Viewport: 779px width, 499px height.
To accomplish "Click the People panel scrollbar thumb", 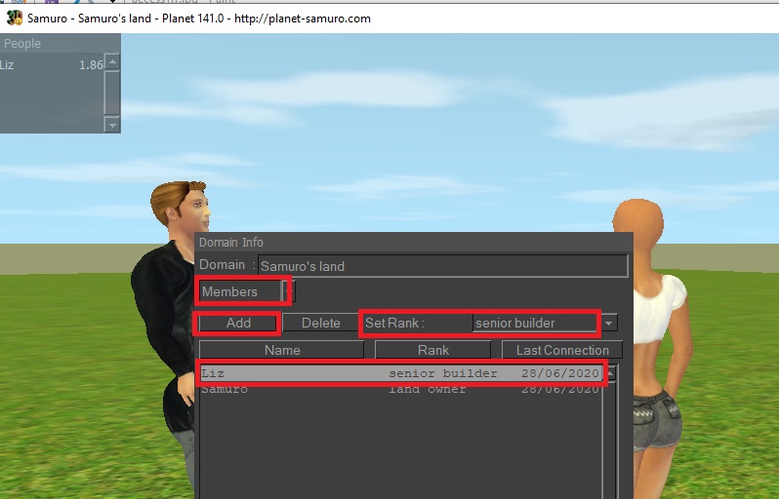I will [x=112, y=93].
